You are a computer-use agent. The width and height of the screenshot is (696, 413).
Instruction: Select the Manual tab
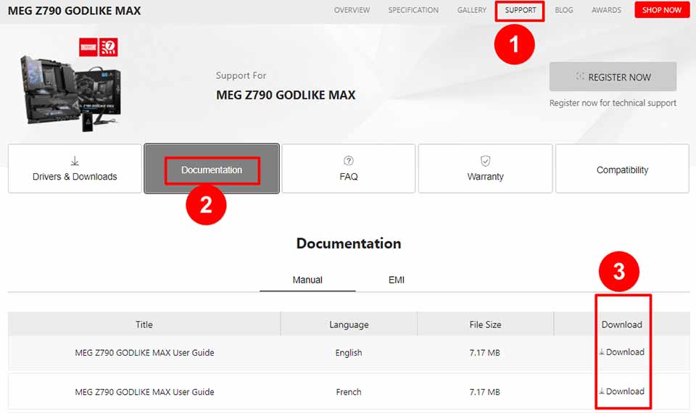click(307, 280)
